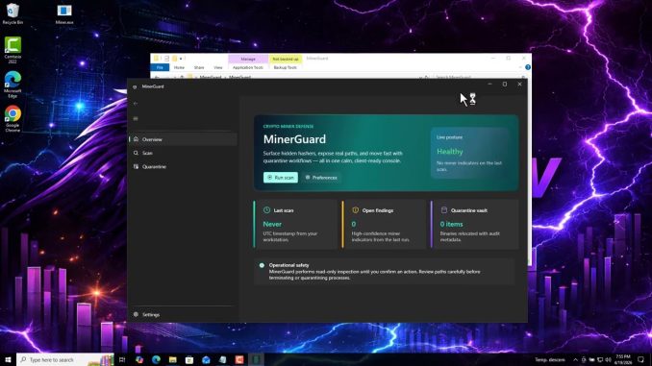The image size is (652, 366).
Task: Open Share tab in File Explorer window
Action: pyautogui.click(x=199, y=67)
